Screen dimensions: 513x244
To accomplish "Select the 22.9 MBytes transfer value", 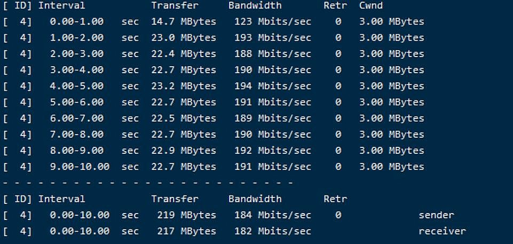I will tap(184, 151).
